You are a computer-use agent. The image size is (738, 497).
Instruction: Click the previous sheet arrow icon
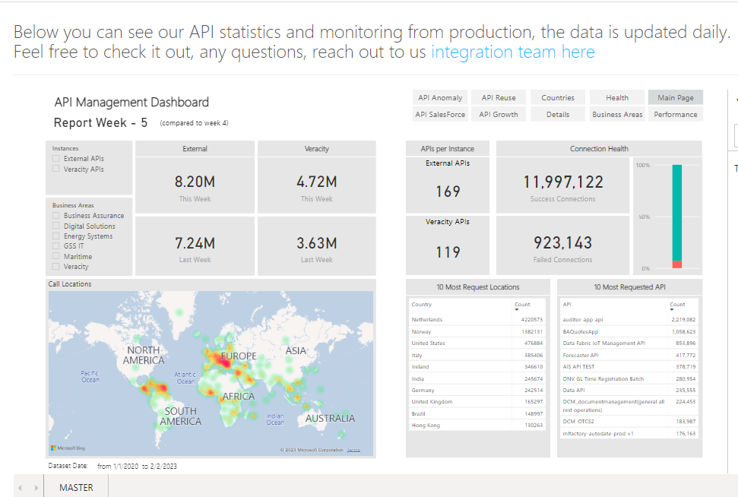click(21, 487)
